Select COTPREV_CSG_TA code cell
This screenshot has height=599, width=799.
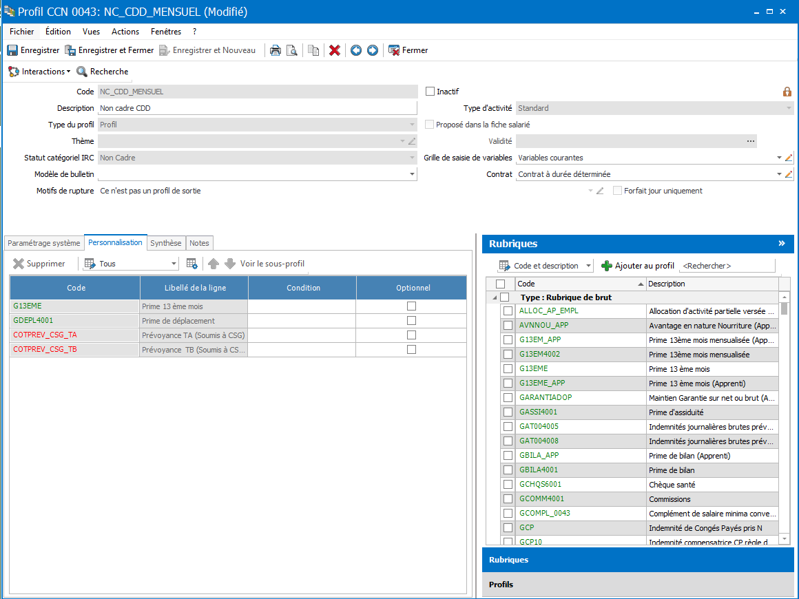coord(75,335)
